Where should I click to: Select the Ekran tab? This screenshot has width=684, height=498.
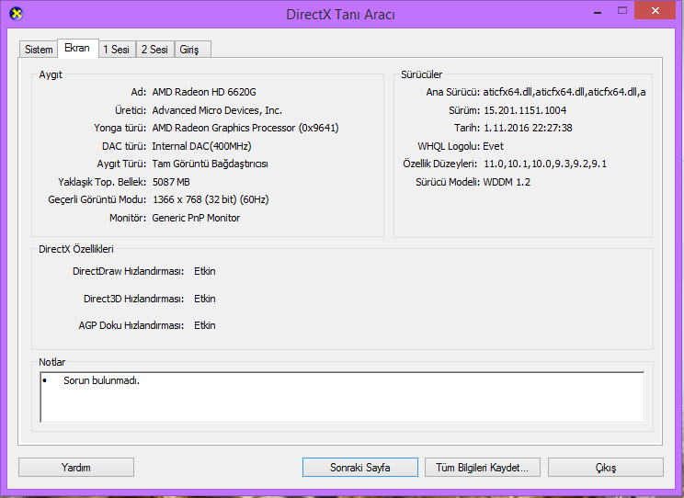pos(77,48)
